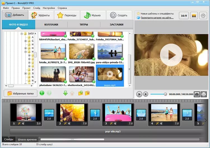Image resolution: width=210 pixels, height=148 pixels.
Task: Collapse the ЗАПА folder tree node
Action: [22, 34]
